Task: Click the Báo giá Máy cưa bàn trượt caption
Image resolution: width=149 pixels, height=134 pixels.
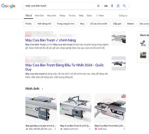Action: [41, 126]
